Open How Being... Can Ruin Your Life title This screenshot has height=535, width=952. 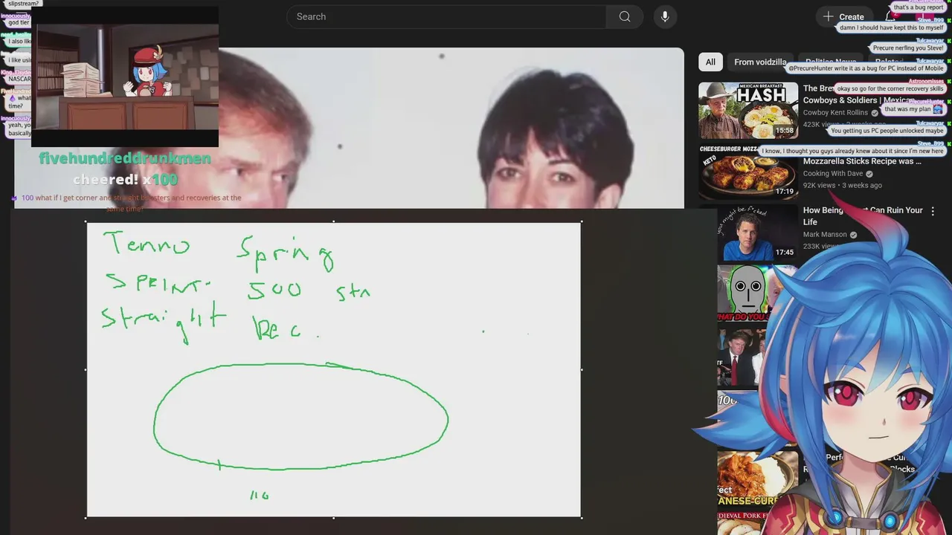(x=863, y=216)
